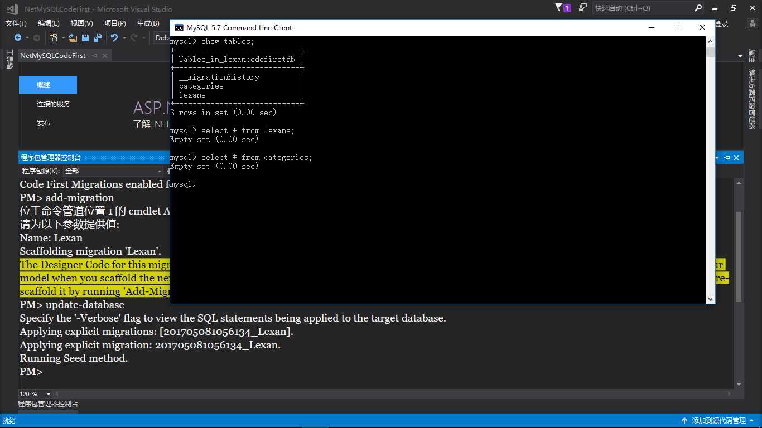Image resolution: width=762 pixels, height=428 pixels.
Task: Click the empty mysql> prompt line
Action: (x=183, y=184)
